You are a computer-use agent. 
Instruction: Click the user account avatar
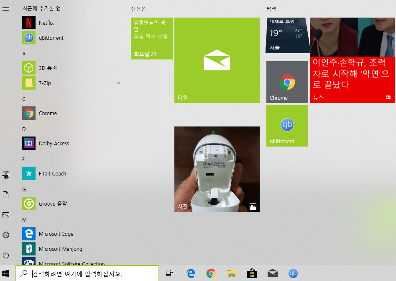6,175
